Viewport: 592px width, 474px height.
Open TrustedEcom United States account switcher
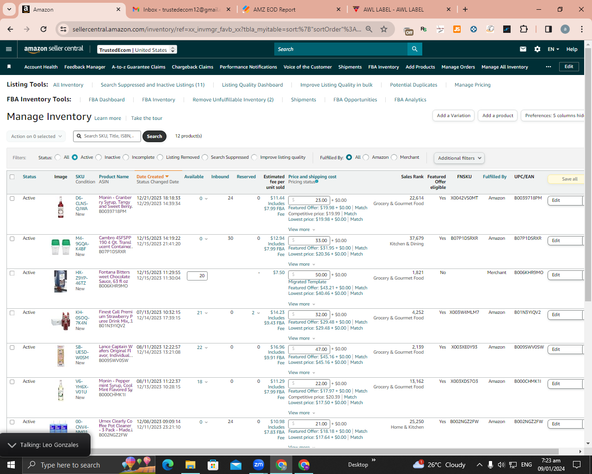coord(137,50)
